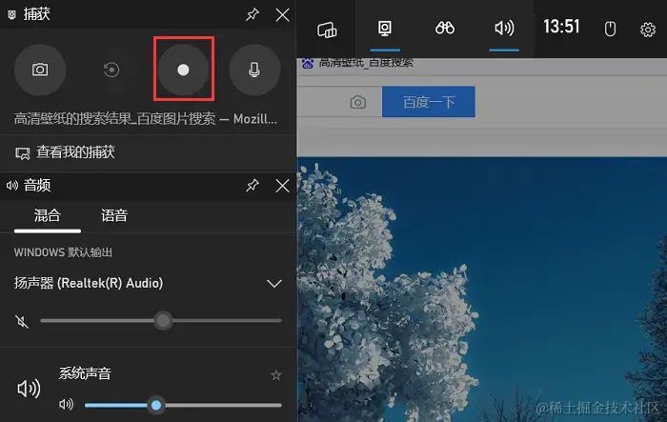This screenshot has width=667, height=422.
Task: Take a screenshot with the camera button
Action: 40,70
